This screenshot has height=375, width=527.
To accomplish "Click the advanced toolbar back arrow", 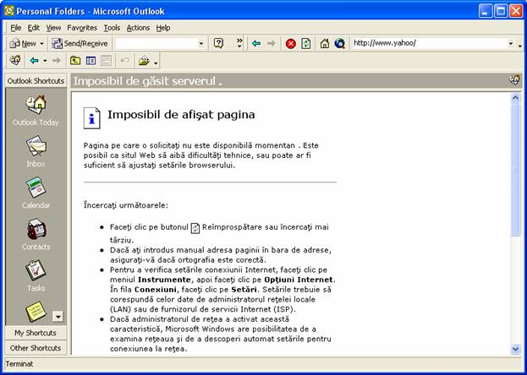I will [x=34, y=61].
